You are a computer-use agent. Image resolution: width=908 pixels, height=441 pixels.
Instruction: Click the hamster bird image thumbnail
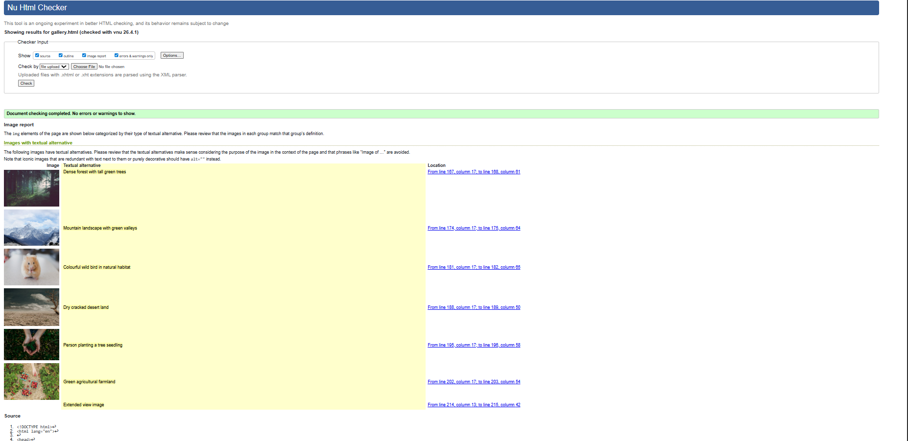(x=31, y=267)
